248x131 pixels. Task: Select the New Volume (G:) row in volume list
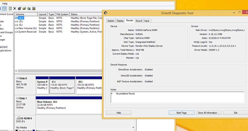(58, 28)
